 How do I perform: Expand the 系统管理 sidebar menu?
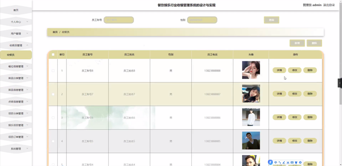point(16,149)
